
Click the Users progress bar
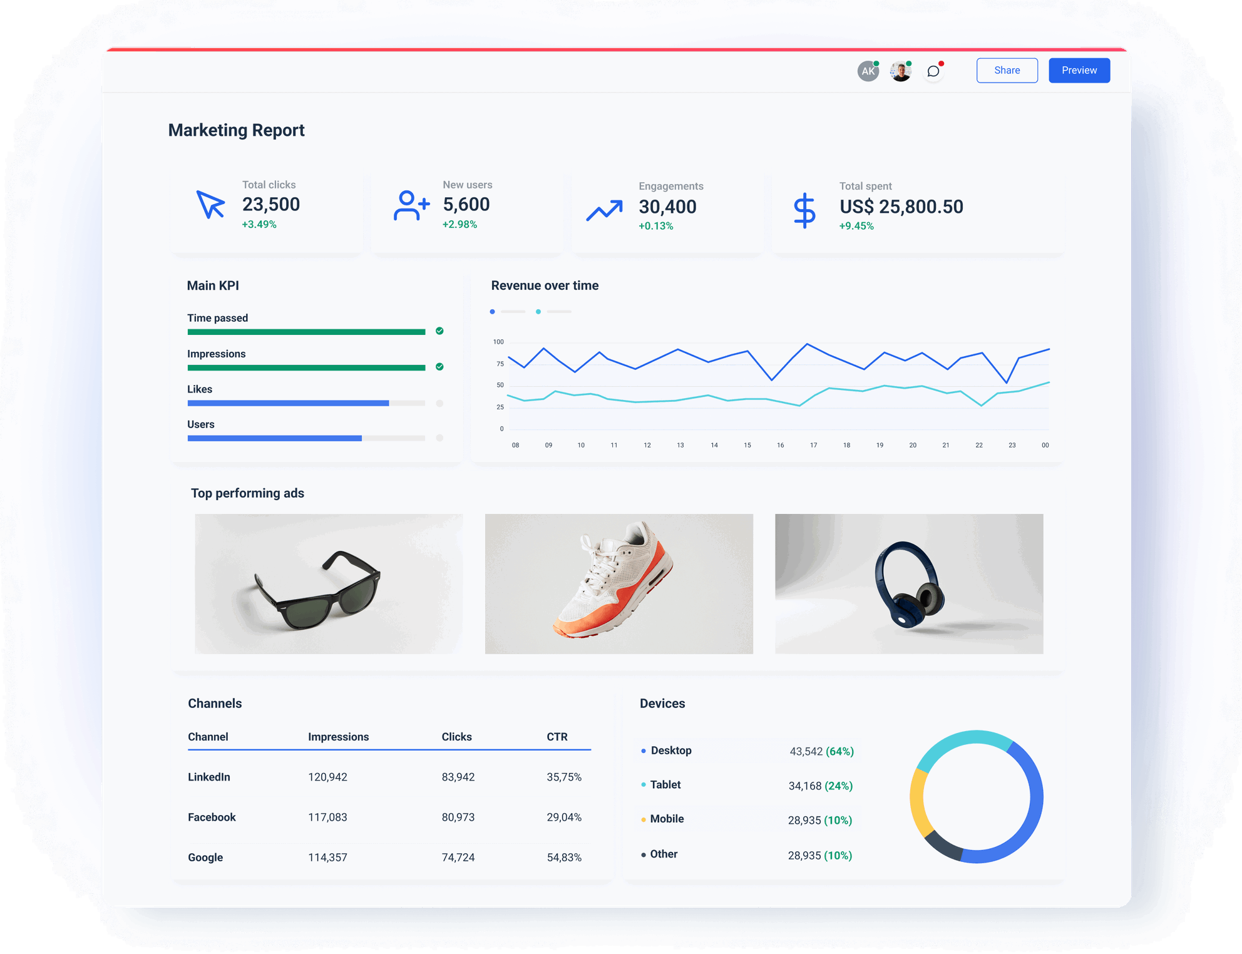tap(275, 438)
